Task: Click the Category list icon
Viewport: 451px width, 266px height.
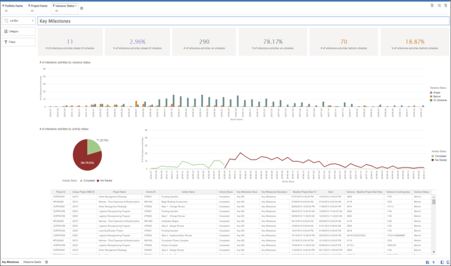Action: 6,31
